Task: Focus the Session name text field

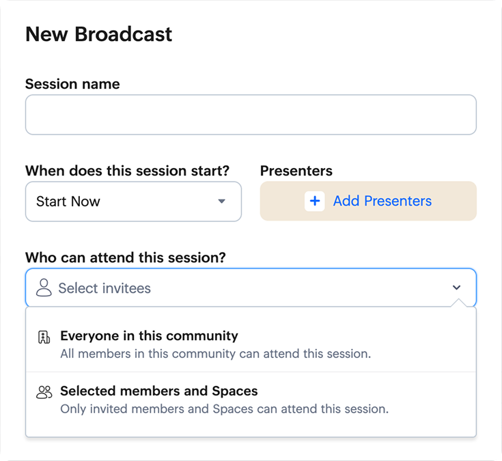Action: click(x=251, y=115)
